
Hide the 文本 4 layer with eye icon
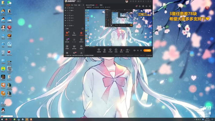click(65, 8)
